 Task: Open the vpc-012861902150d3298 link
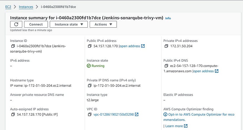(x=114, y=115)
